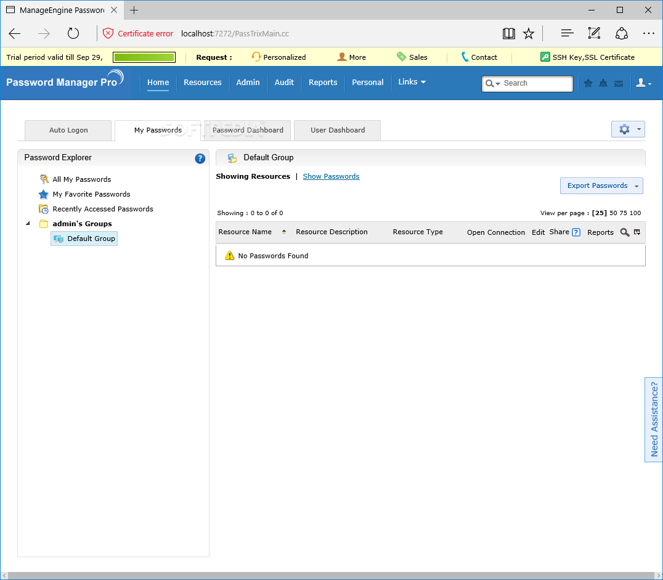Switch to the Auto Logon tab

tap(68, 130)
